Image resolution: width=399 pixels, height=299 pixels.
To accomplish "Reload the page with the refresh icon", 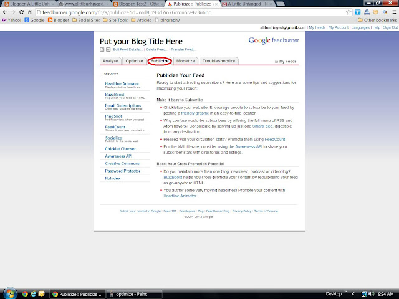I will pyautogui.click(x=22, y=12).
